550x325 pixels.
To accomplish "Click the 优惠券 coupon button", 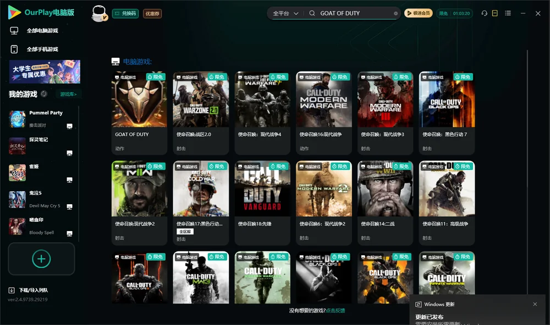I will click(152, 13).
